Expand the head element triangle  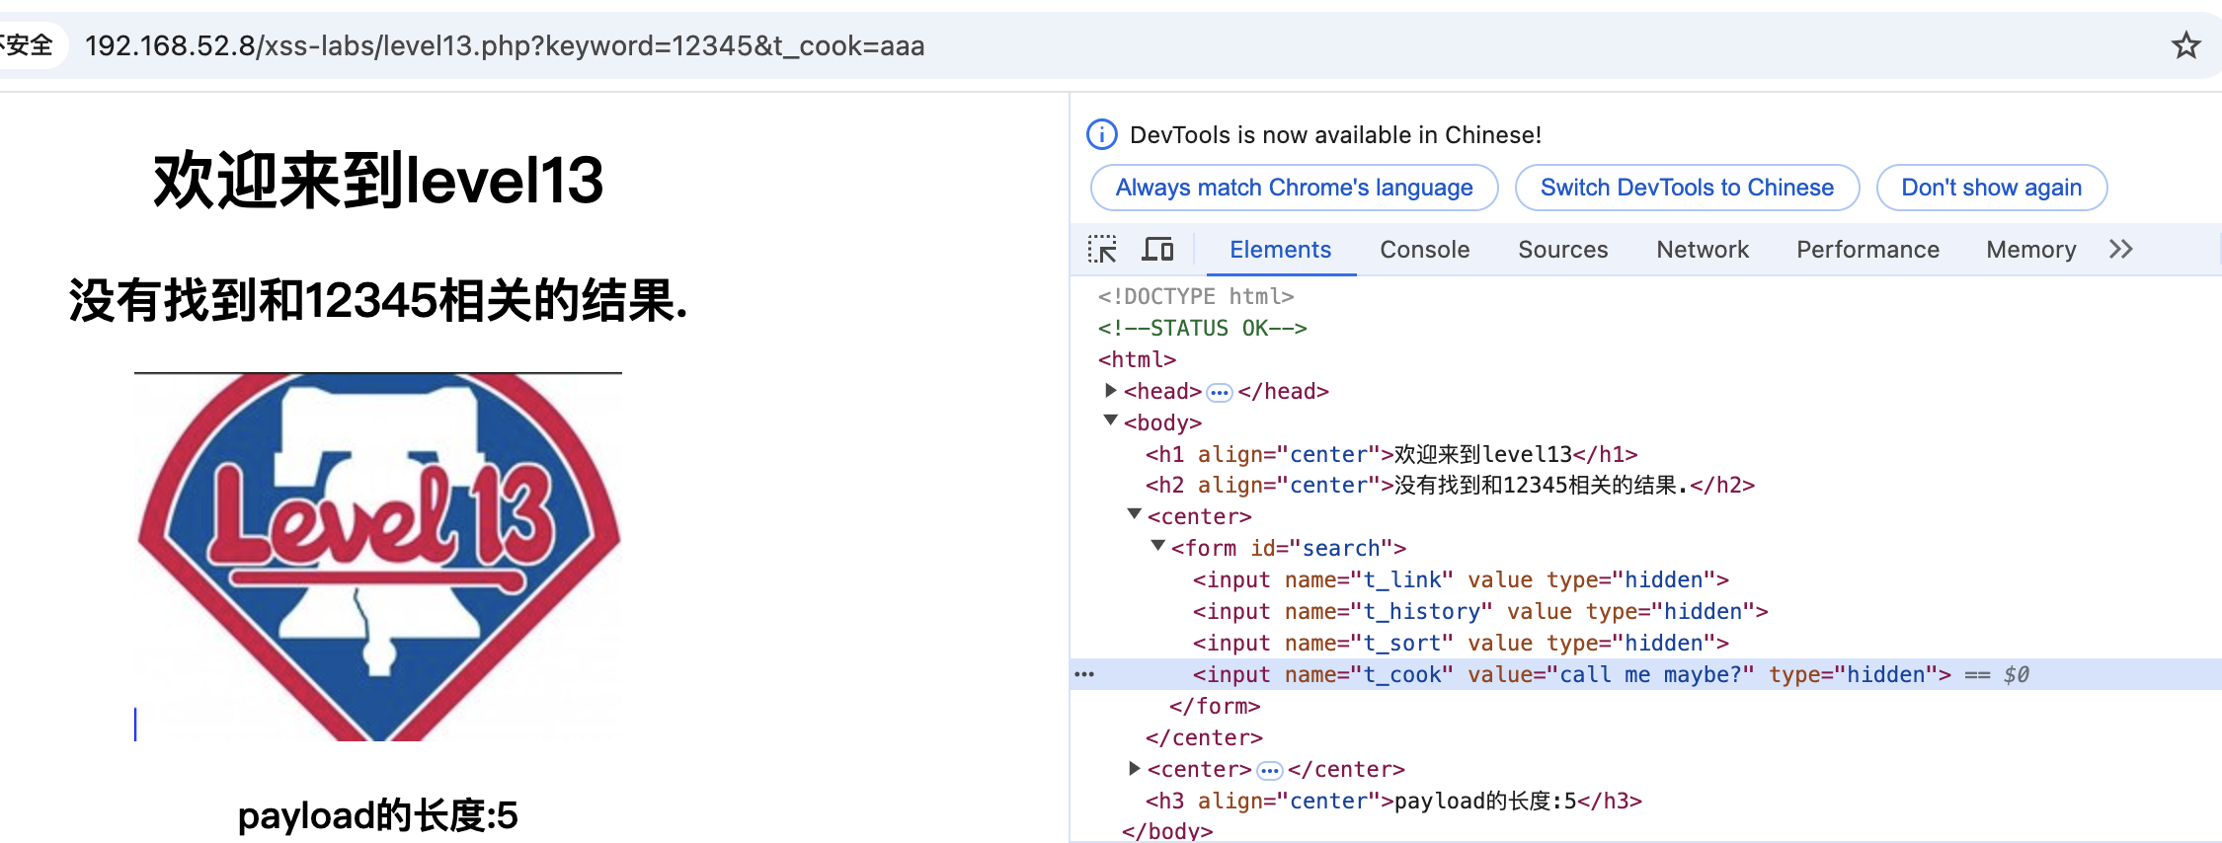click(1111, 391)
